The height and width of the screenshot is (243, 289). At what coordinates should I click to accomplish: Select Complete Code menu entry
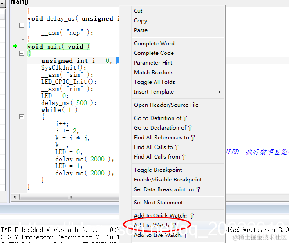[x=154, y=53]
